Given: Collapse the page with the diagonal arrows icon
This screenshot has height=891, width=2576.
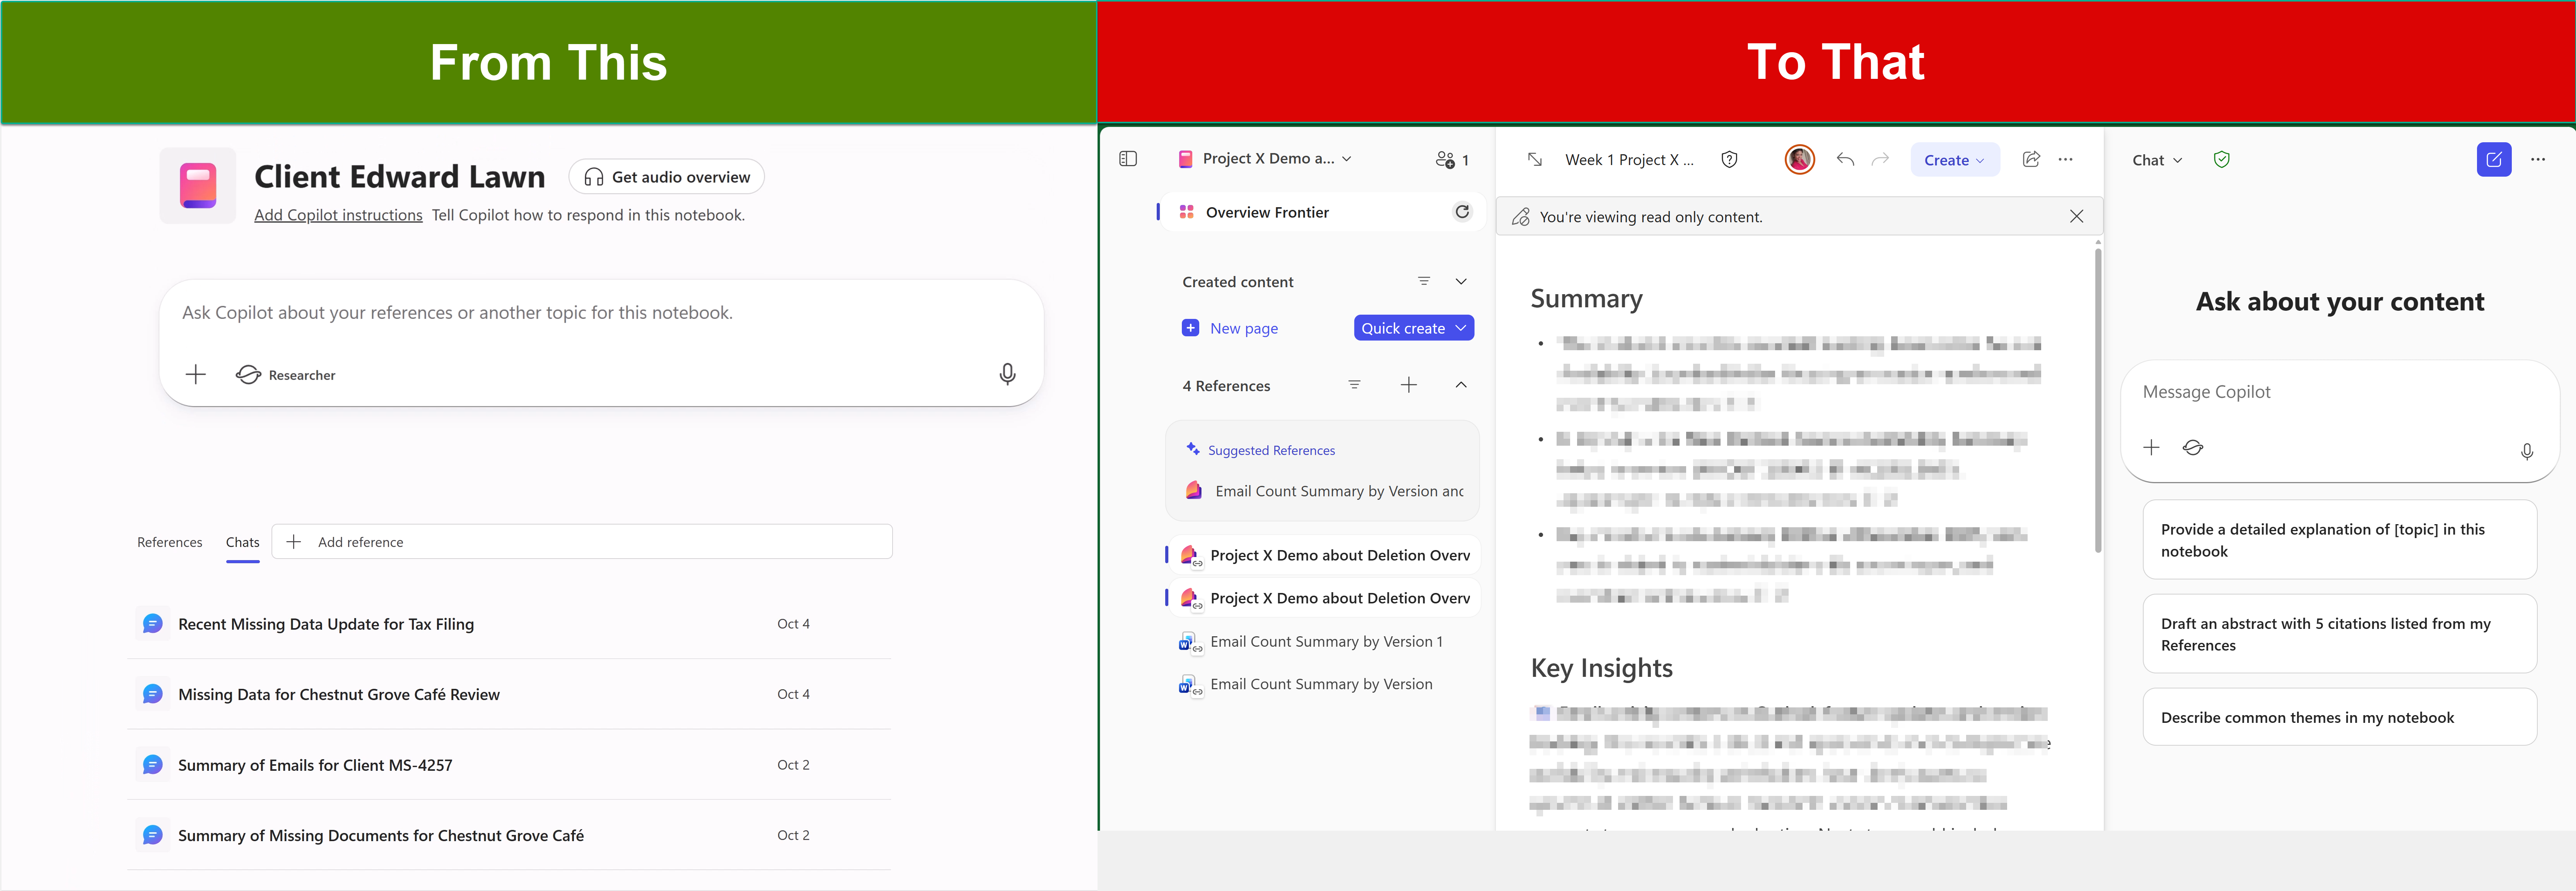Looking at the screenshot, I should click(x=1535, y=160).
